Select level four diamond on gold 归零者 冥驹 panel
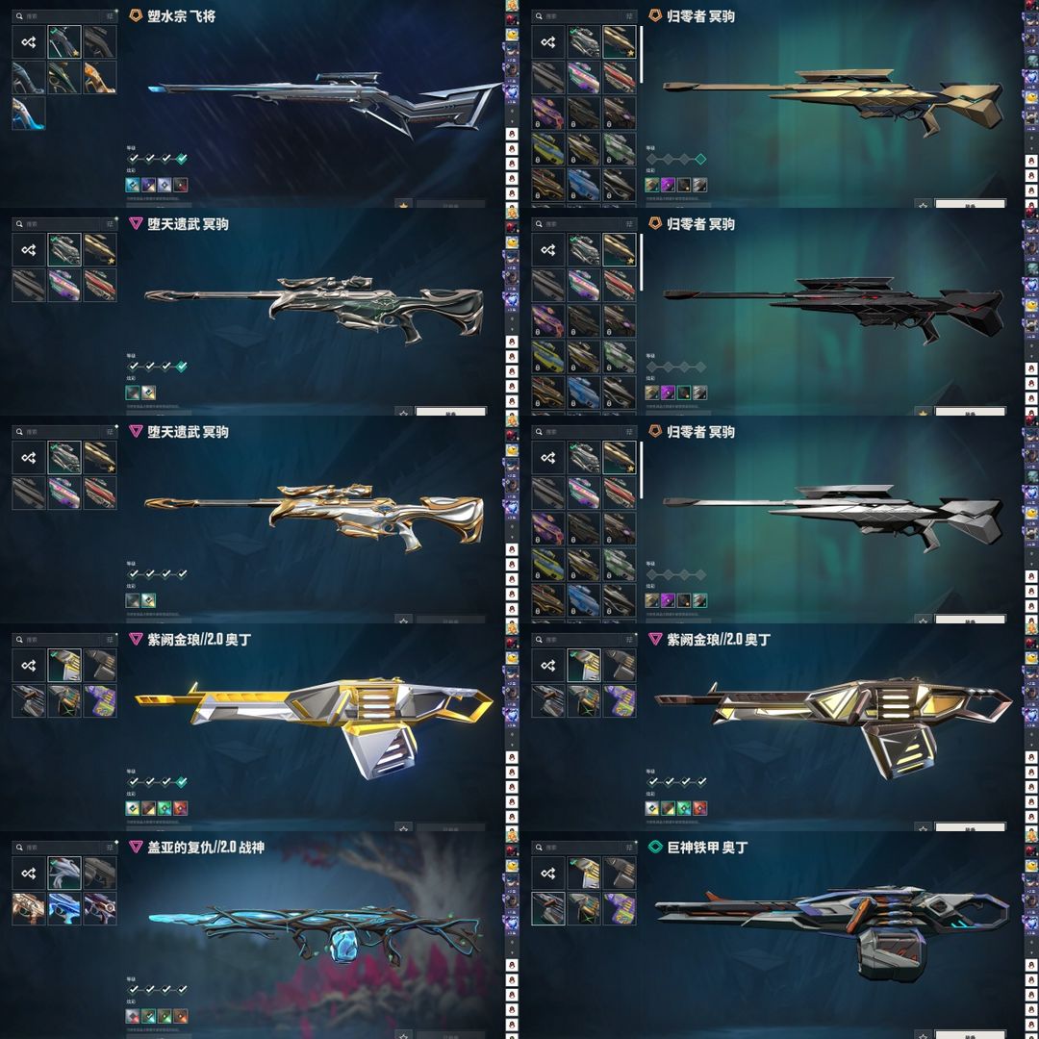Image resolution: width=1039 pixels, height=1039 pixels. 701,159
